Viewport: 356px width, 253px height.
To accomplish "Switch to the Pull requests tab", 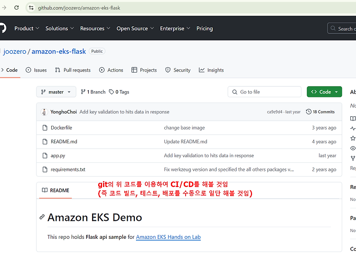I will [73, 70].
